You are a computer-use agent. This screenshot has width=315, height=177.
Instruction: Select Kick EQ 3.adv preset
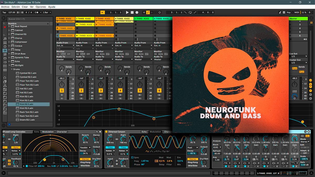pos(29,104)
